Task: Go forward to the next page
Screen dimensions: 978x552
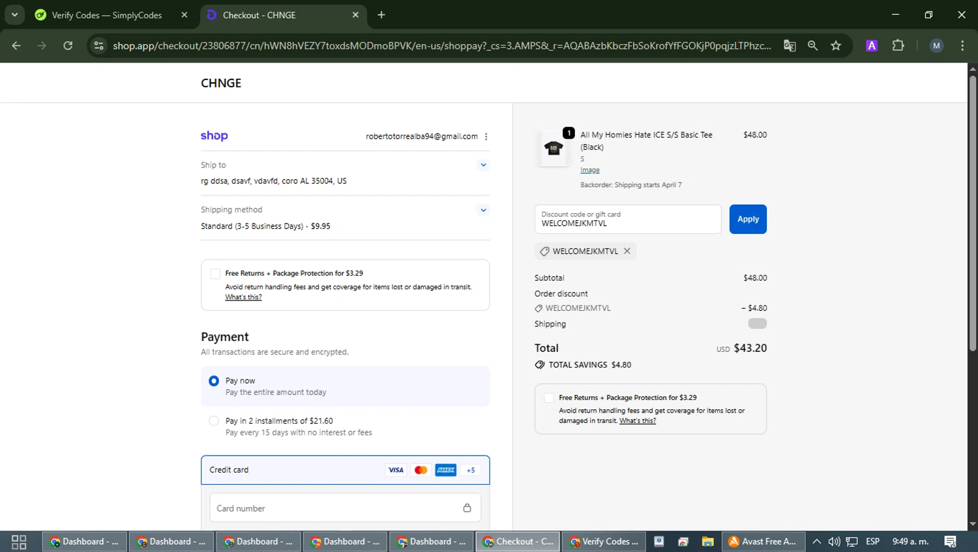Action: click(x=42, y=46)
